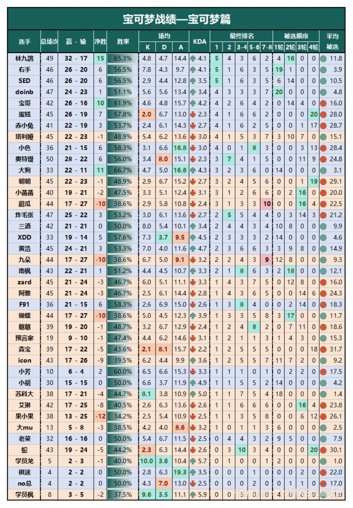Click the 66.7% win rate of 大狗
This screenshot has width=353, height=508.
pyautogui.click(x=123, y=170)
